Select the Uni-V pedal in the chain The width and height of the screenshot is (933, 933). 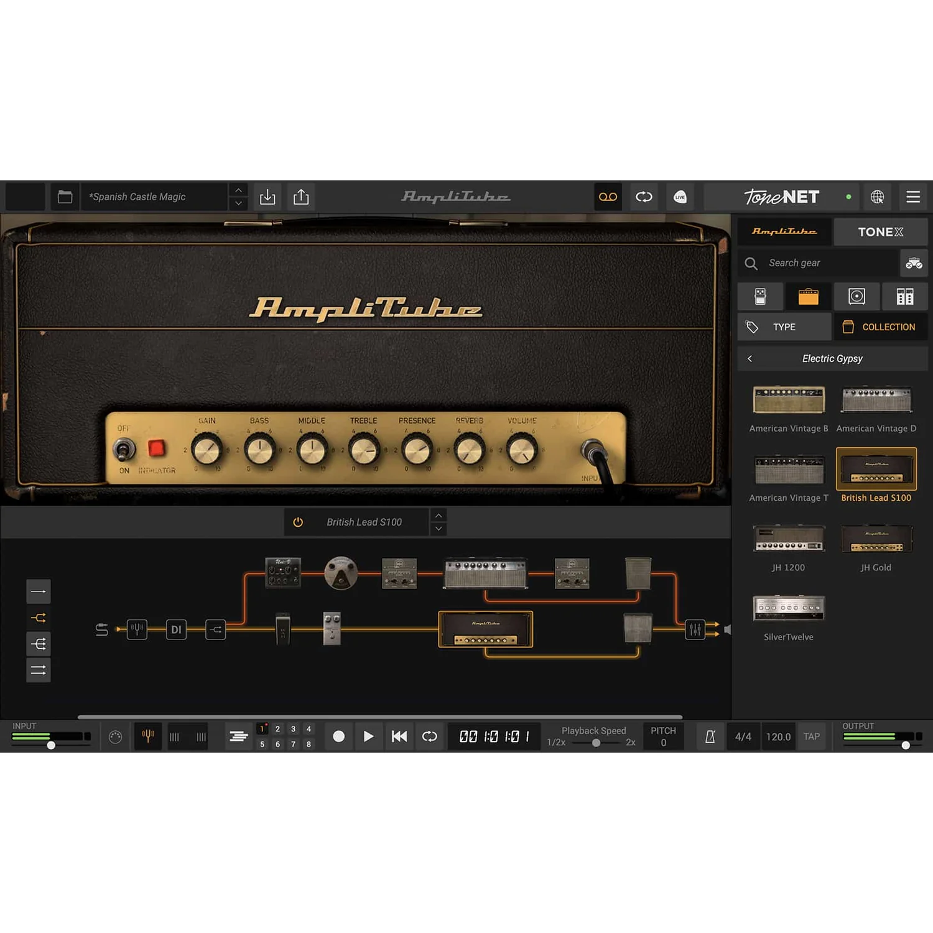283,572
